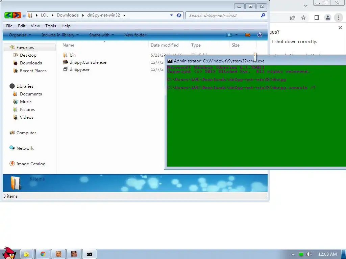346x259 pixels.
Task: Open Explorer help question-mark icon
Action: point(260,35)
